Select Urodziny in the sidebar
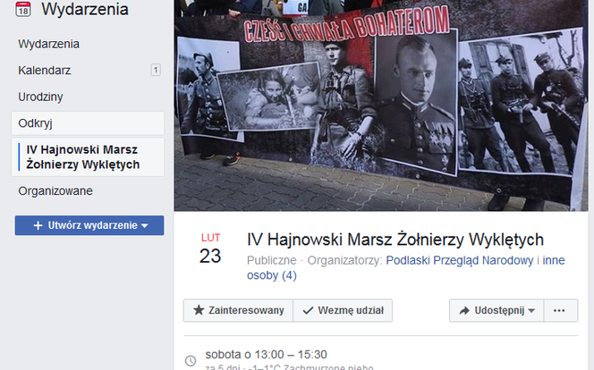The width and height of the screenshot is (594, 370). (40, 97)
